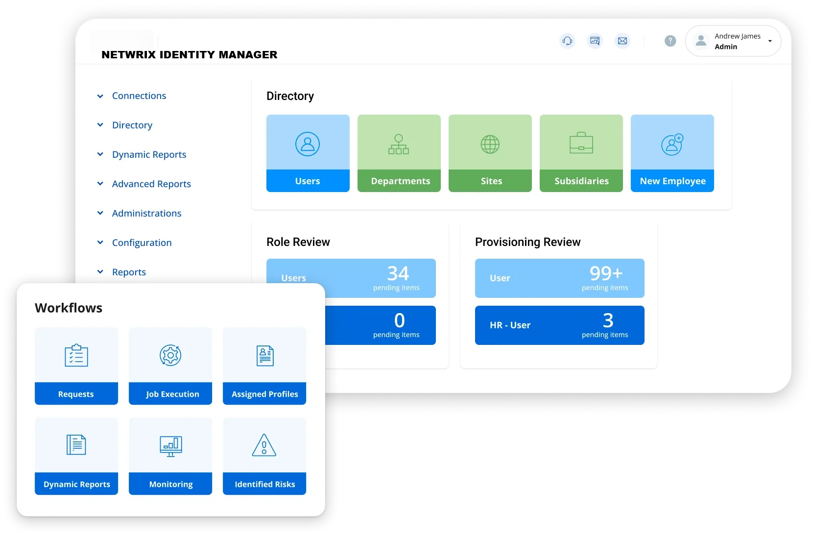Go to Administrations in the sidebar
Image resolution: width=813 pixels, height=535 pixels.
(147, 213)
